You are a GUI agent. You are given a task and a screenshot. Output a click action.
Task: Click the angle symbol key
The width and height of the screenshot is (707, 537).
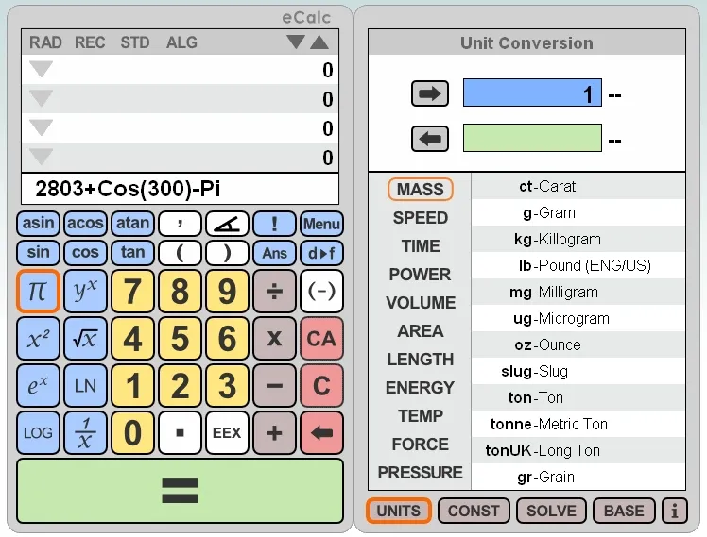click(x=227, y=224)
